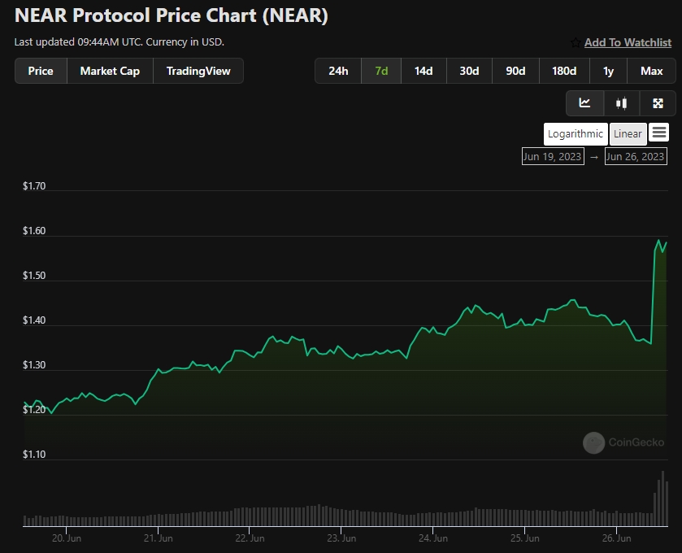The image size is (682, 553).
Task: Enable Linear scale
Action: [628, 134]
